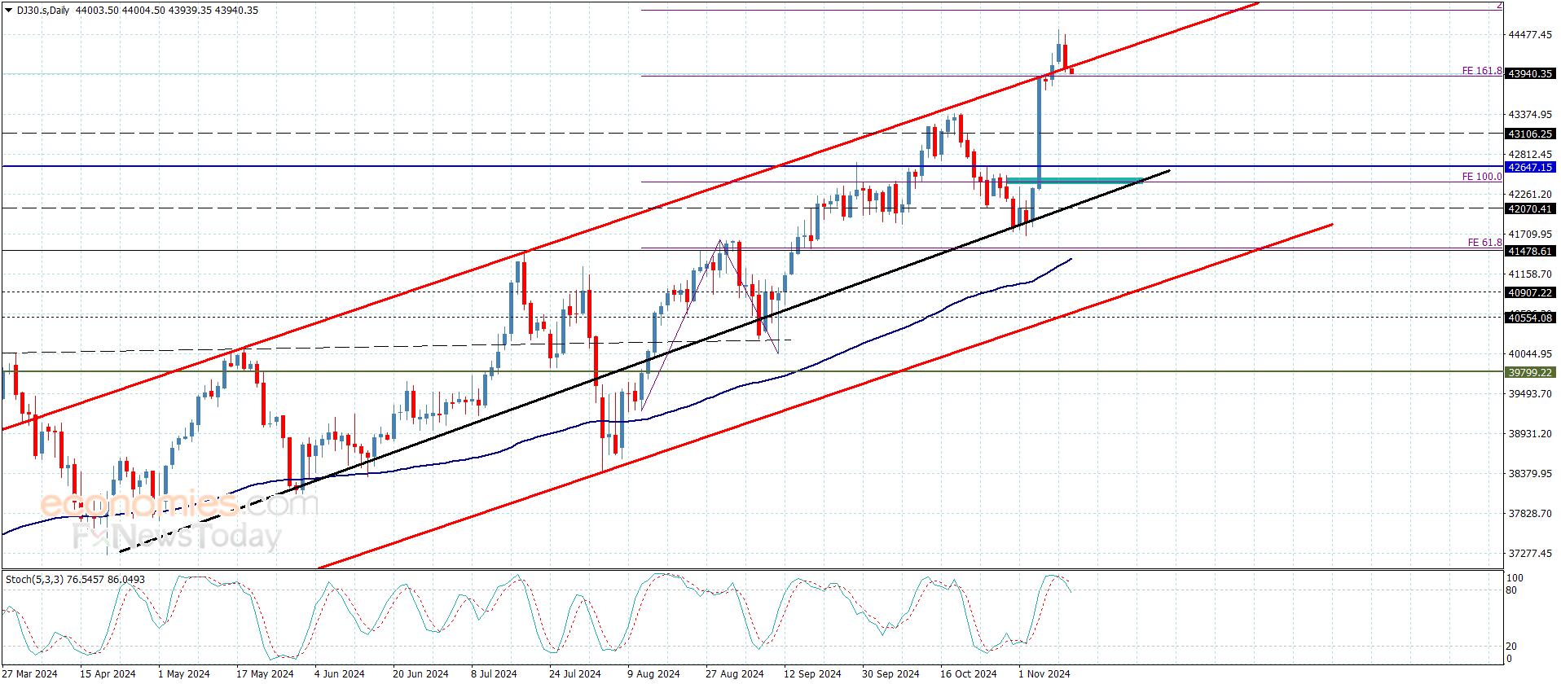Click the 1 Nov 2024 date label

click(x=1044, y=674)
